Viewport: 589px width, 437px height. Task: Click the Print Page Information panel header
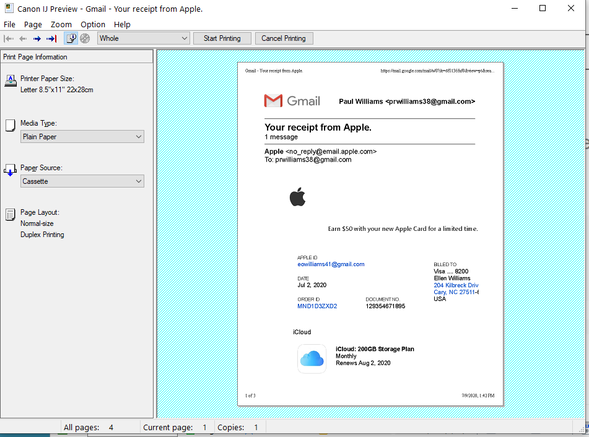77,57
